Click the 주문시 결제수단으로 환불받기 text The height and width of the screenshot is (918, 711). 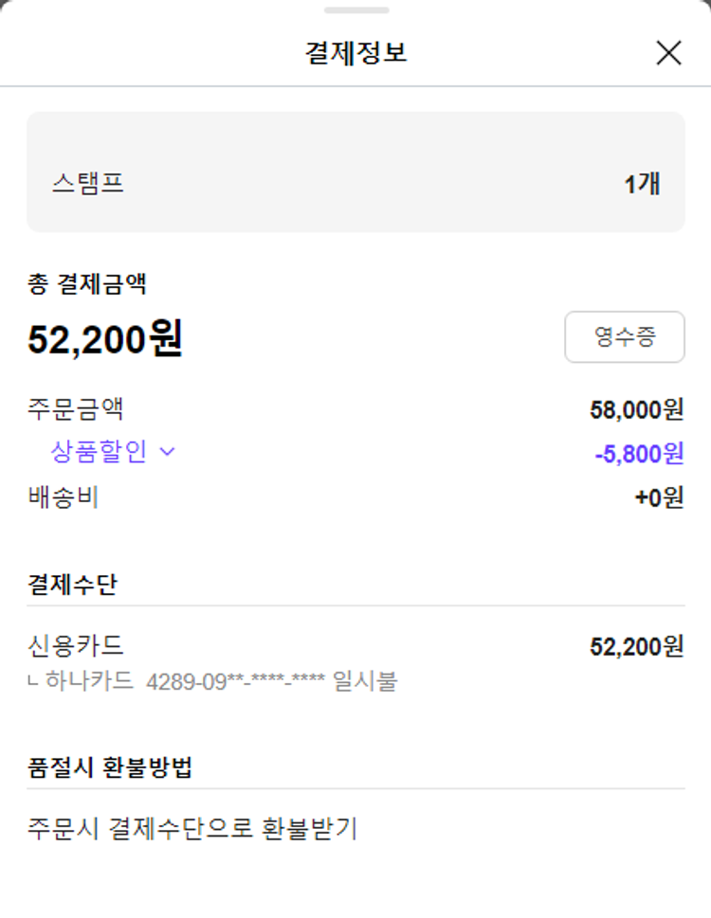tap(192, 829)
